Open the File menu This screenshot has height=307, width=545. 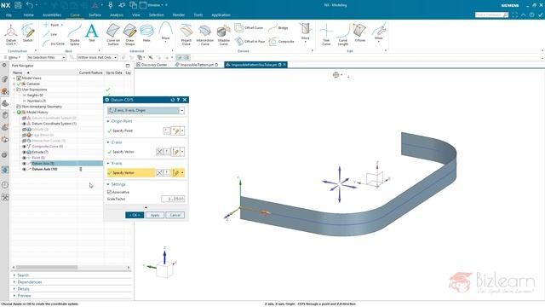(9, 15)
